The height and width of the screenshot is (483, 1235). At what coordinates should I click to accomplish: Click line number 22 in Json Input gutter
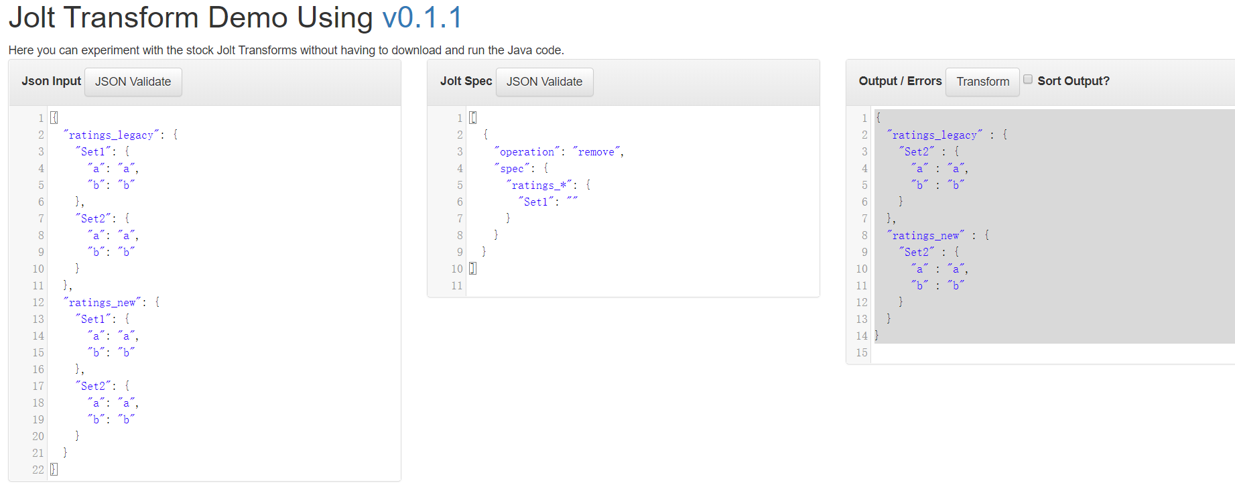(38, 470)
